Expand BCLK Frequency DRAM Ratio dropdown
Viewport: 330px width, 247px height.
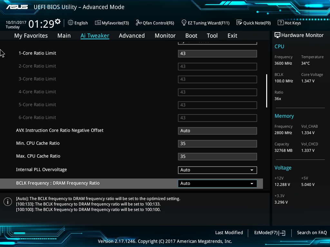coord(218,183)
